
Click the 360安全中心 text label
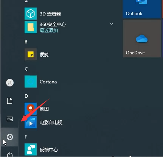point(53,24)
